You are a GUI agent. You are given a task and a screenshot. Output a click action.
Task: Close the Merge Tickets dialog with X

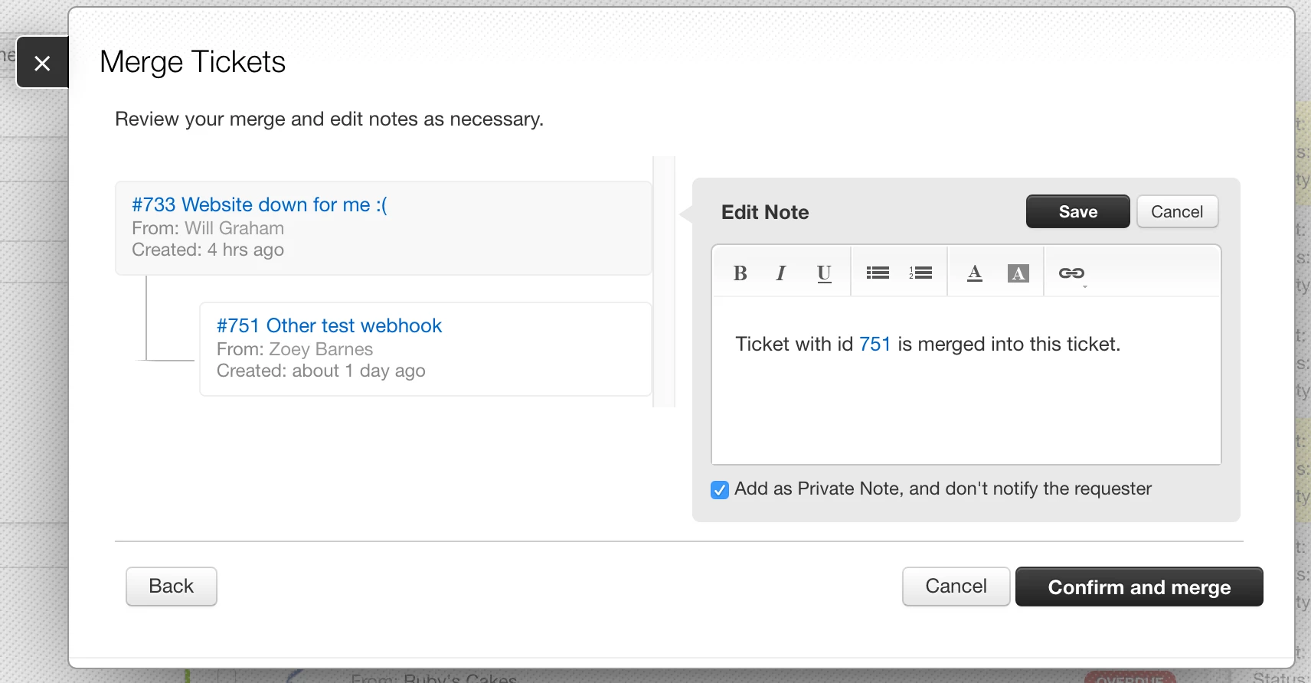(43, 63)
